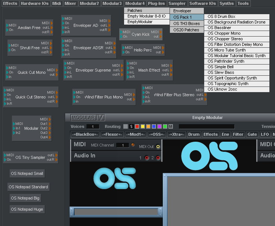Screen dimensions: 275x226
Task: Click the MIDI Out jack connector
Action: coord(158,147)
